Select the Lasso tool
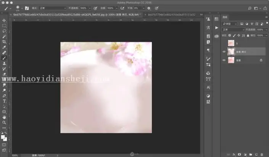 click(x=4, y=31)
